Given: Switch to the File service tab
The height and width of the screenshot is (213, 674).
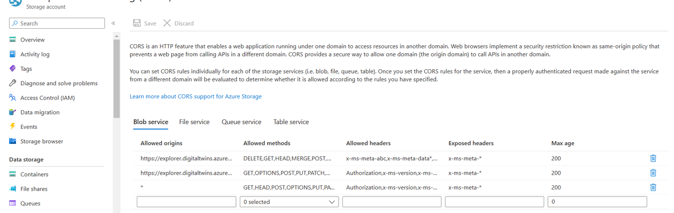Looking at the screenshot, I should coord(194,122).
